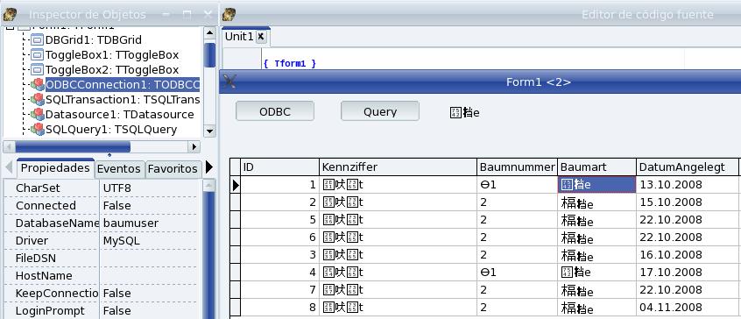Click right arrow of tree horizontal scrollbar

tap(194, 147)
